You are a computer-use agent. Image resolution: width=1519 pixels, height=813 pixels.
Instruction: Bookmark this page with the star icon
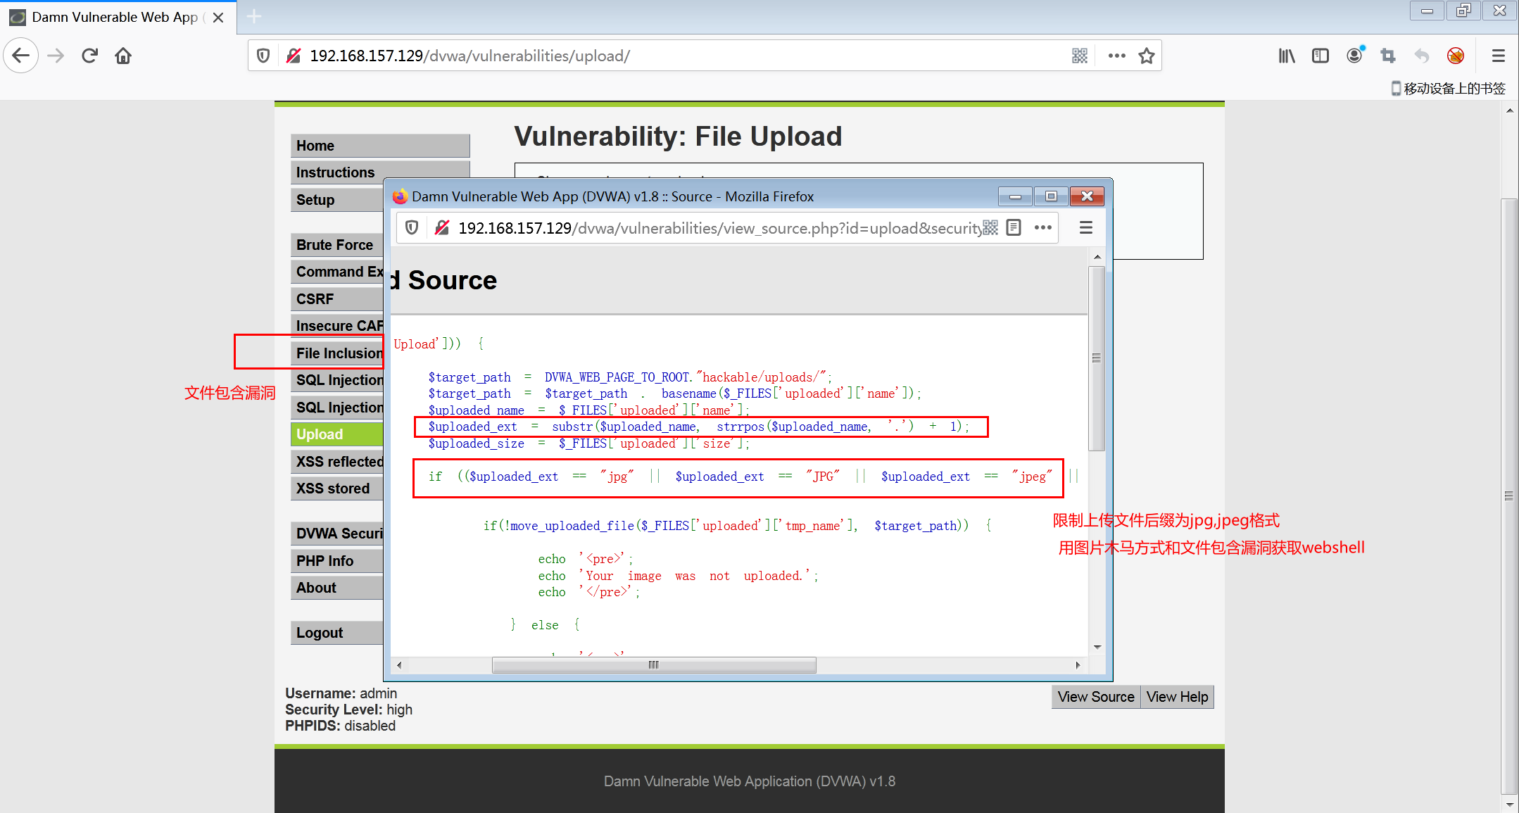(1147, 56)
